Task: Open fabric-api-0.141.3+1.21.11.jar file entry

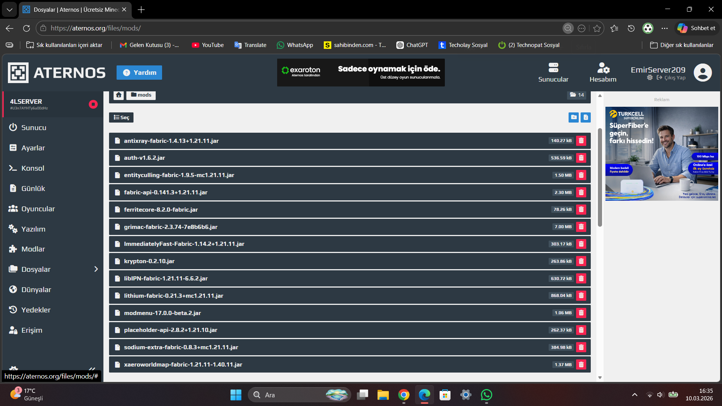Action: [x=350, y=192]
